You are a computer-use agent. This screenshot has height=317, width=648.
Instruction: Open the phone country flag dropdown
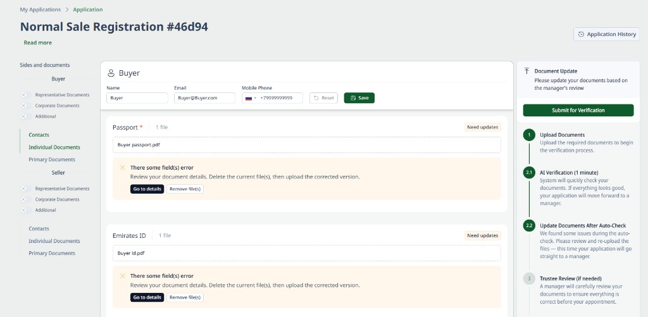[251, 98]
